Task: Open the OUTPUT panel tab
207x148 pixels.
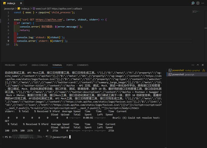Action: coord(23,65)
